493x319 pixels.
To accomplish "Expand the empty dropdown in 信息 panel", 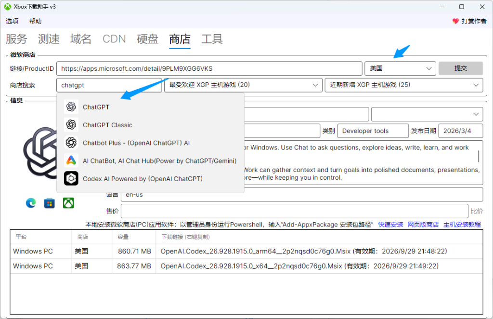I will click(427, 114).
